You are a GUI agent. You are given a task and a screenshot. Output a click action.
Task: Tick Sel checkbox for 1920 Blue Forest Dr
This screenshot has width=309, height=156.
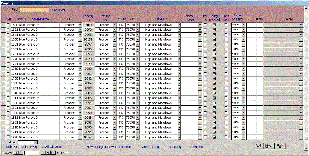(x=8, y=137)
